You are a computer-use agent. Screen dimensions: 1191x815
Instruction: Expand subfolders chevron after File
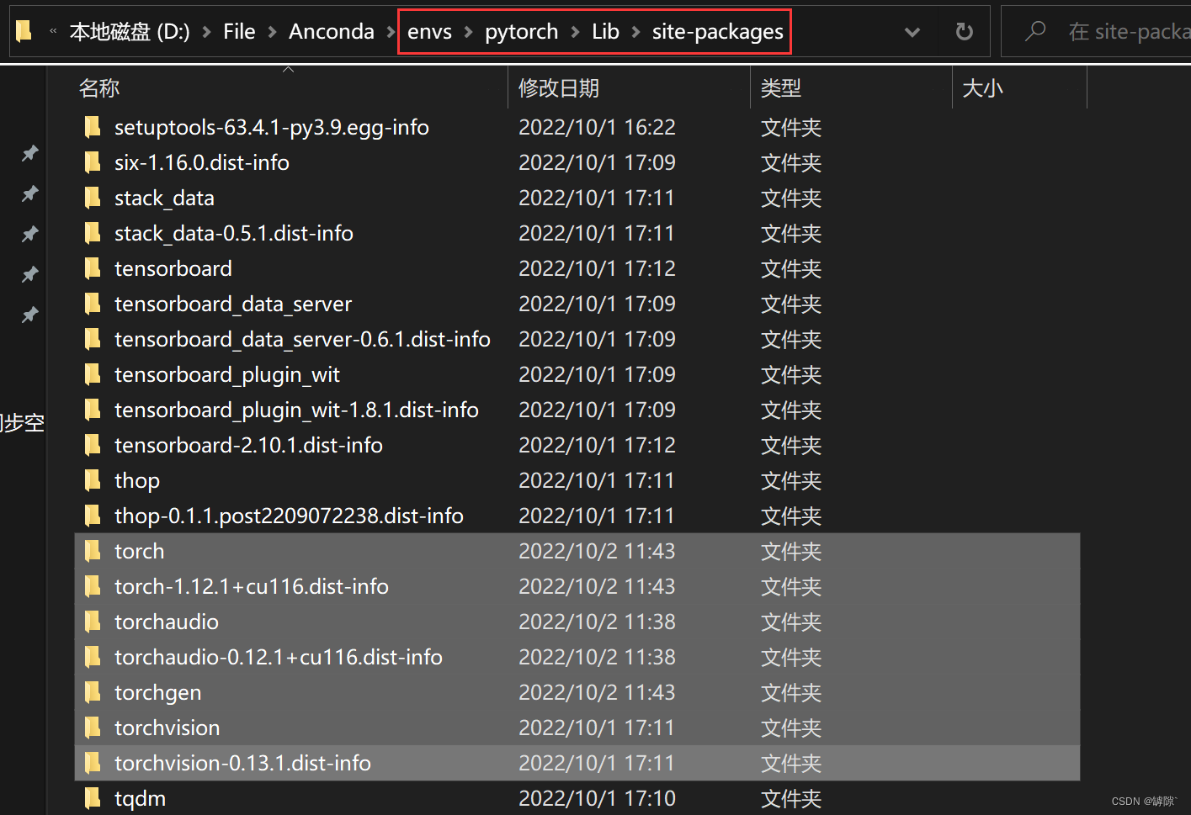(x=272, y=32)
